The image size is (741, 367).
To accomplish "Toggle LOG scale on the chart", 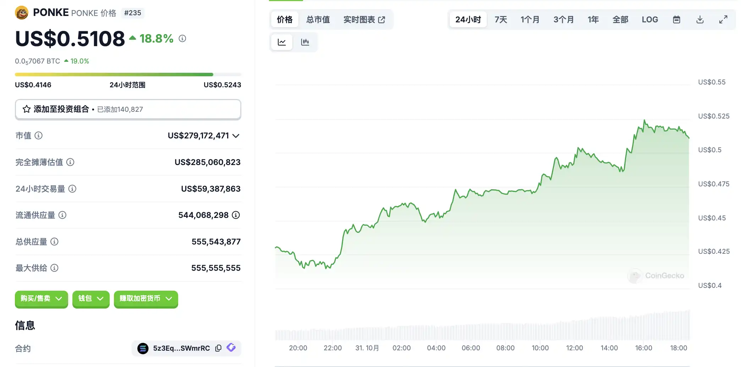I will [650, 20].
